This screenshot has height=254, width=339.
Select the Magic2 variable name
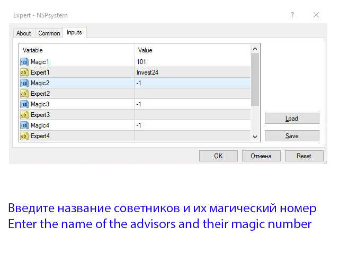click(40, 83)
